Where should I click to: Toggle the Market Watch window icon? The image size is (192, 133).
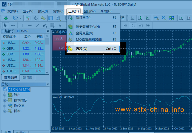coord(28,18)
